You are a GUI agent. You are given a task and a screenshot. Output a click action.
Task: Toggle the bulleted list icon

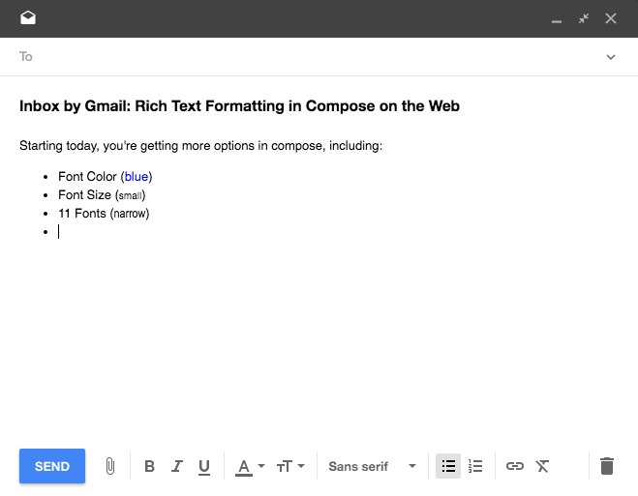[x=447, y=466]
